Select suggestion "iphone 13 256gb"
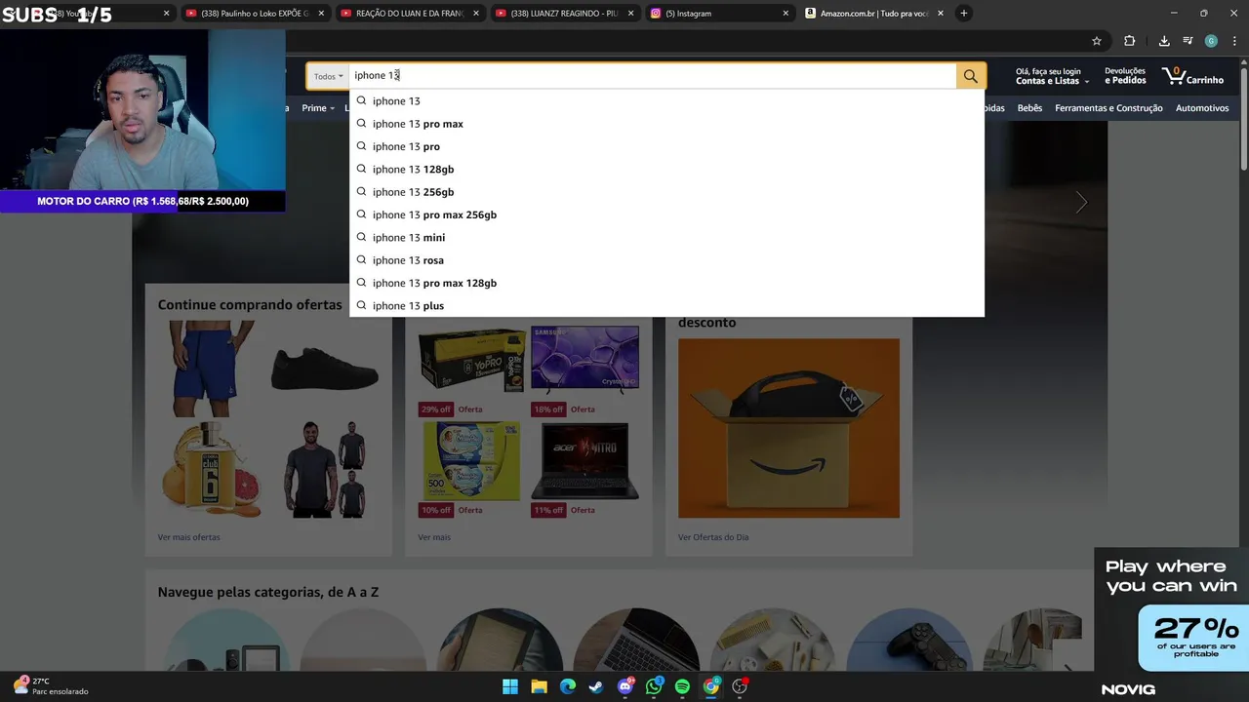 666,192
